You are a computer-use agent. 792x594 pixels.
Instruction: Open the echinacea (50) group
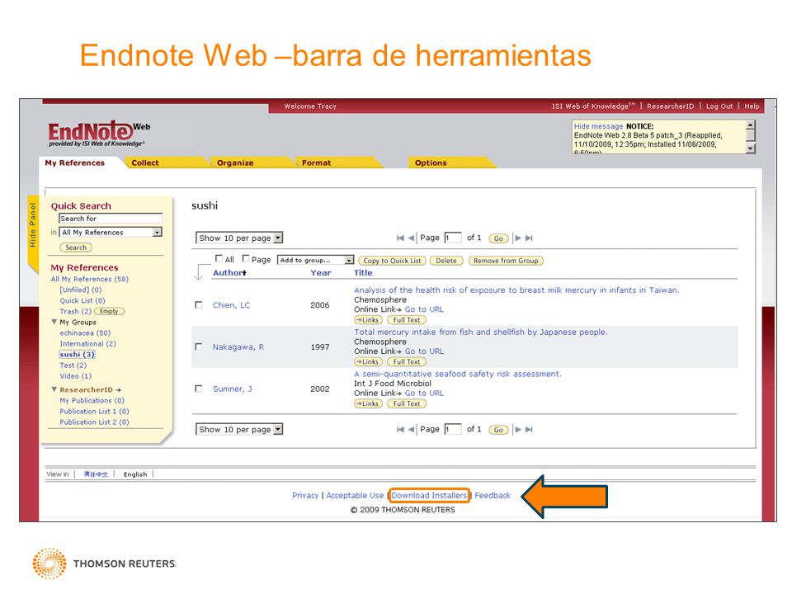pyautogui.click(x=85, y=332)
